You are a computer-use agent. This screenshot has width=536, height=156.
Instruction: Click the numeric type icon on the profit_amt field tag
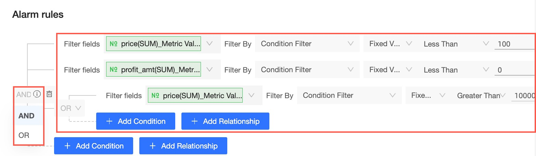[113, 70]
